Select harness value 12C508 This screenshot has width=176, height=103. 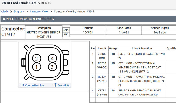coord(88,33)
